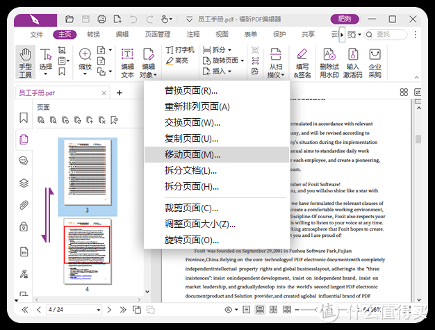Go to next page in status bar
This screenshot has height=330, width=435.
[109, 309]
